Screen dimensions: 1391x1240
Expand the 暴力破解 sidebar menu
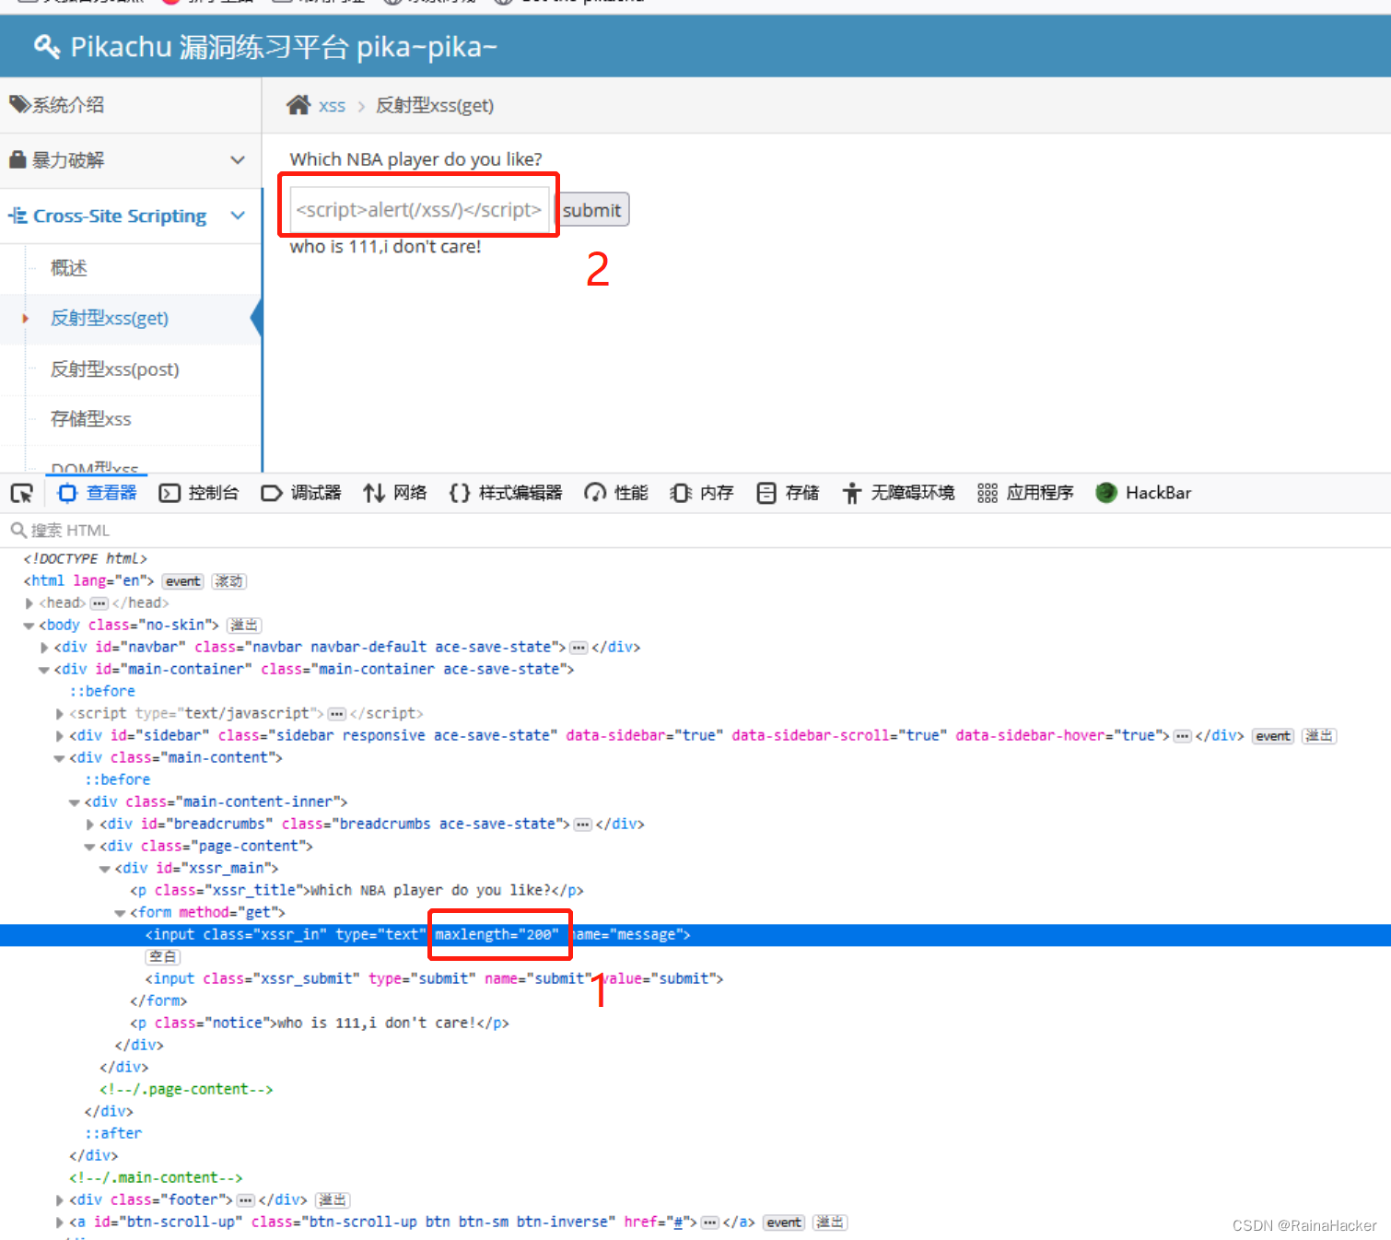coord(131,160)
